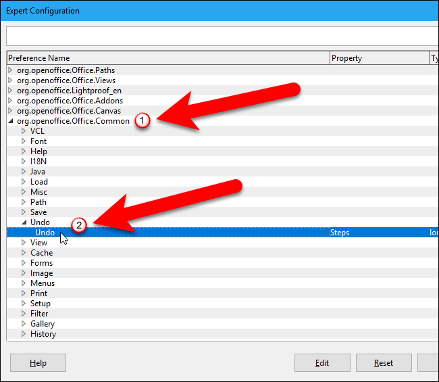
Task: Expand the Forms node arrow
Action: pyautogui.click(x=24, y=263)
